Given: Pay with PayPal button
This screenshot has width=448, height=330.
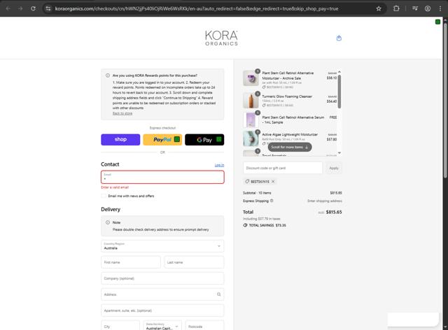Looking at the screenshot, I should (x=162, y=140).
